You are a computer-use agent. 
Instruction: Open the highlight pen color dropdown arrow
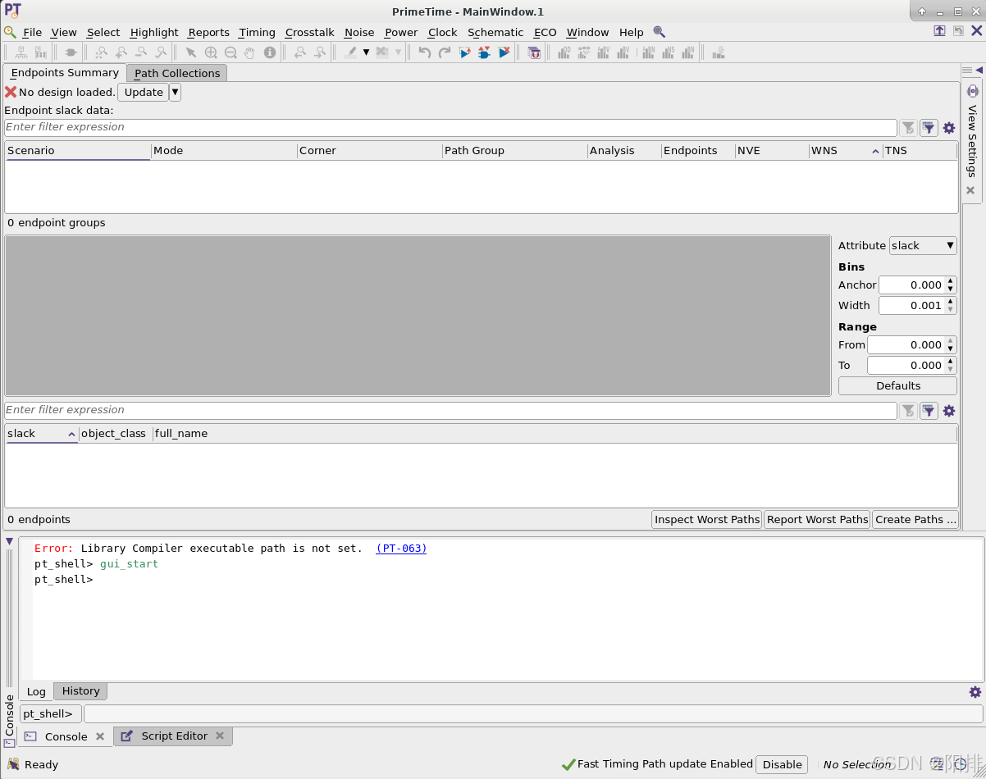366,52
